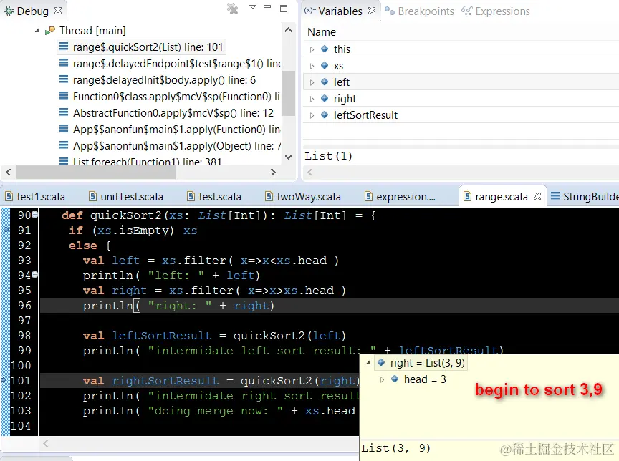Minimize the Debug view panel
The width and height of the screenshot is (619, 461).
[x=268, y=6]
